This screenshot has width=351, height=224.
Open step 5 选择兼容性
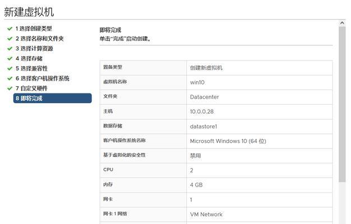(31, 68)
